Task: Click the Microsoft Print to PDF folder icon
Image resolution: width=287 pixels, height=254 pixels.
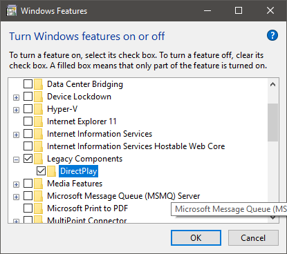Action: coord(38,208)
